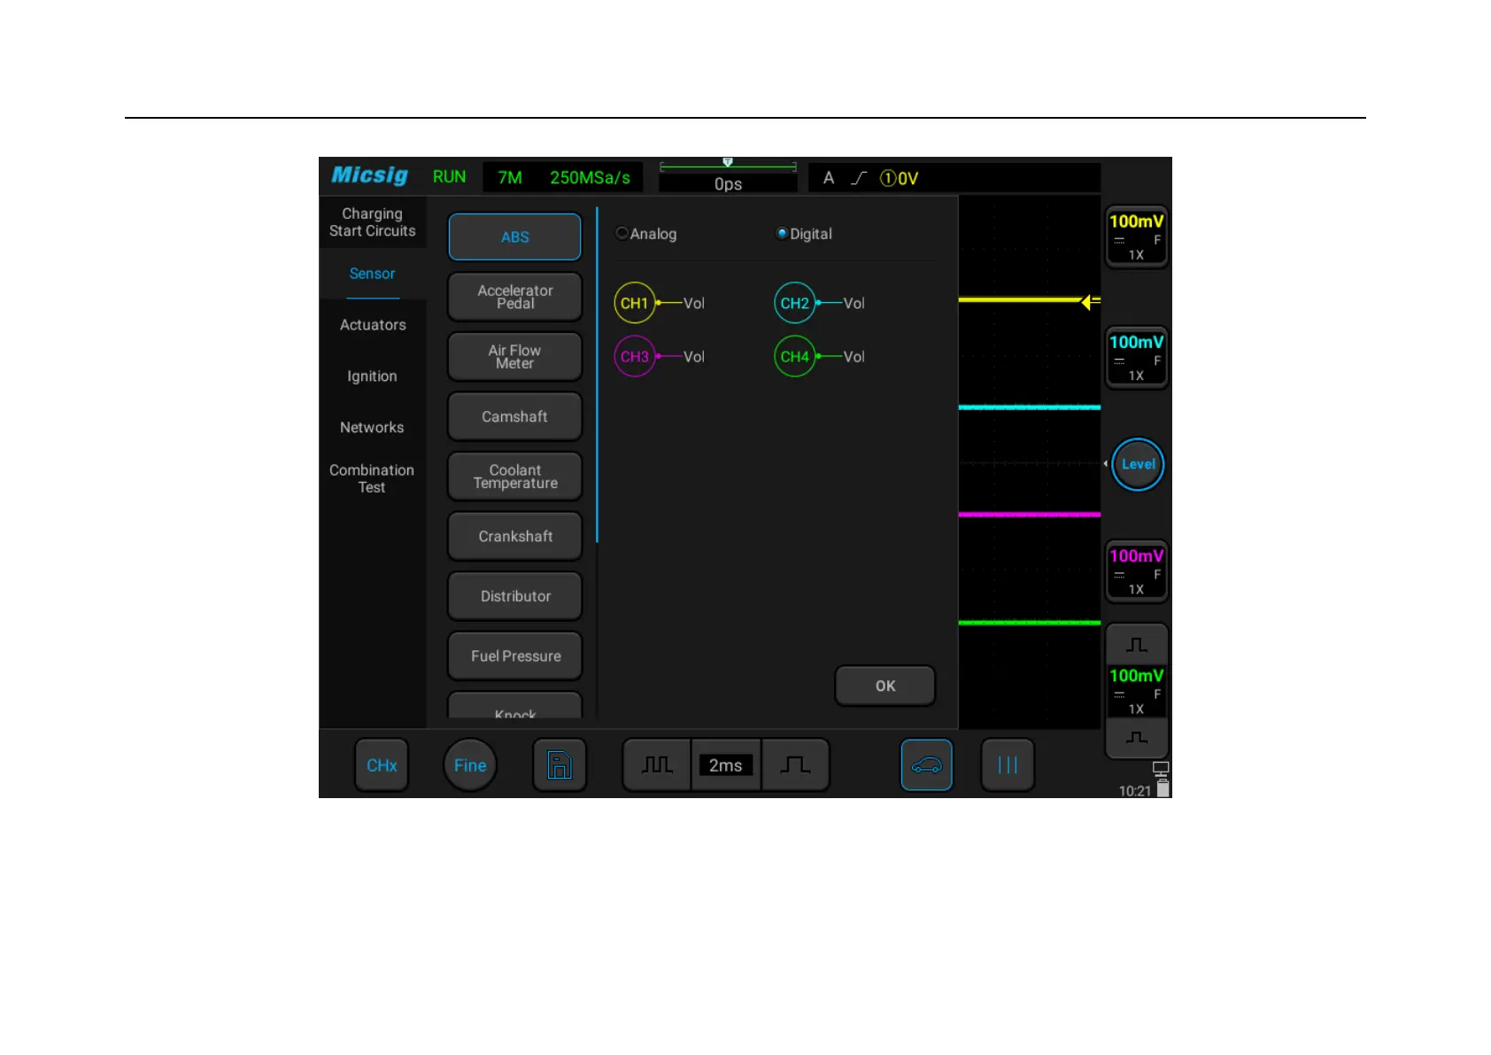Image resolution: width=1491 pixels, height=1055 pixels.
Task: Open the CHx channel selector
Action: [382, 764]
